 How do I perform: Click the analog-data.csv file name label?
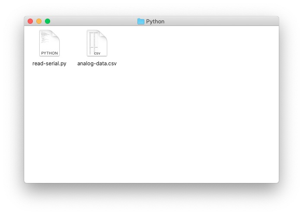coord(97,64)
